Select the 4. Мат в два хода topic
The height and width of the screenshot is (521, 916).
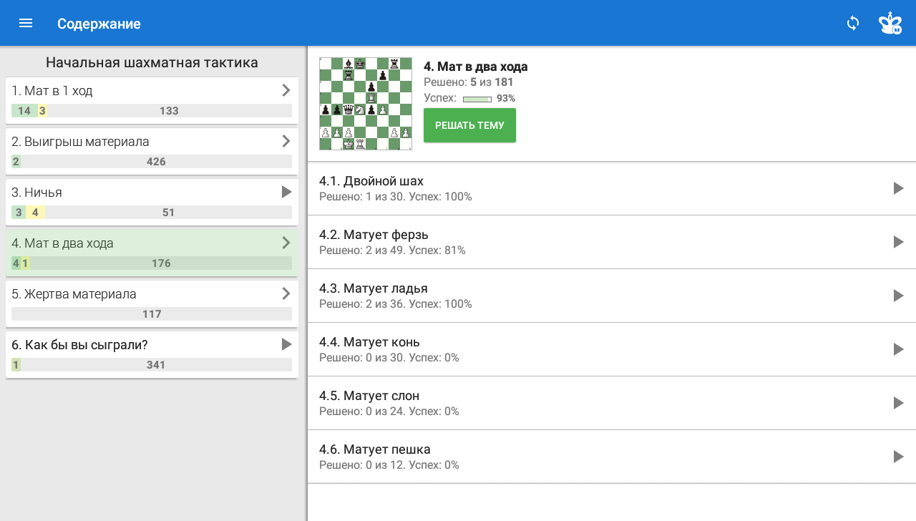152,253
